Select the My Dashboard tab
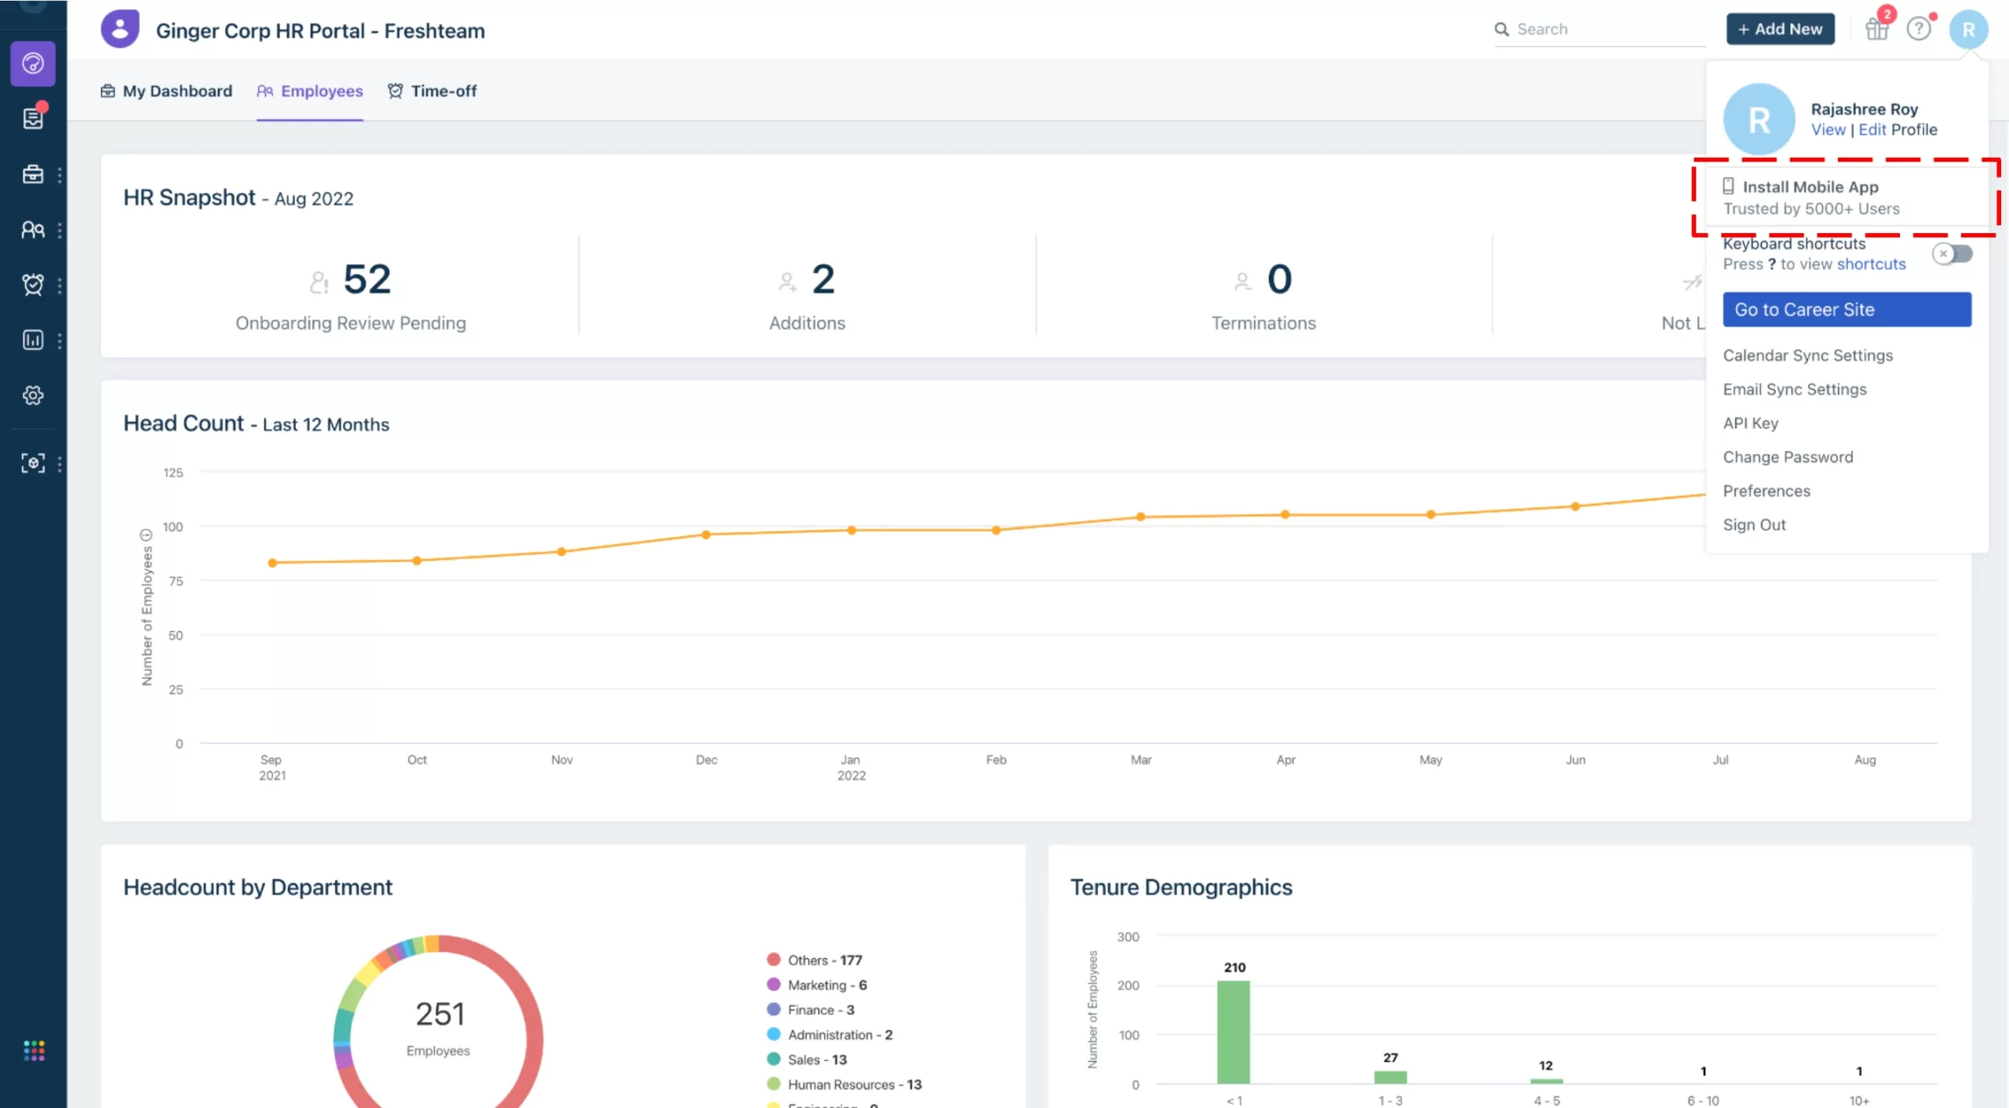Viewport: 2009px width, 1108px height. [x=166, y=91]
